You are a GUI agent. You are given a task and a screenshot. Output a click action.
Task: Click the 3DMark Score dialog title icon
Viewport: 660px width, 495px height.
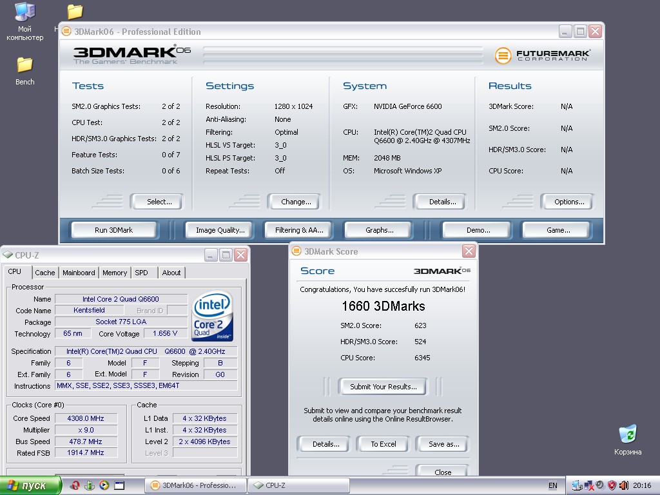pos(296,251)
